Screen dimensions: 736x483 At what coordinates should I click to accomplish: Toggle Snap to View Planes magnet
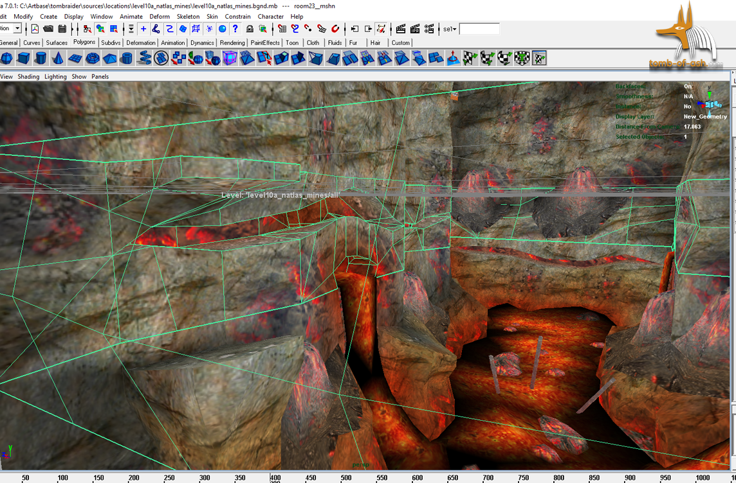(x=322, y=29)
